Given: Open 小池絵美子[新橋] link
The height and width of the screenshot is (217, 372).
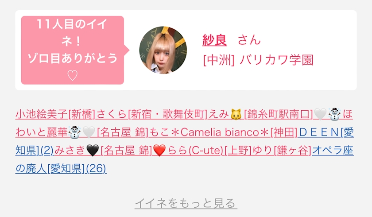Looking at the screenshot, I should [55, 114].
